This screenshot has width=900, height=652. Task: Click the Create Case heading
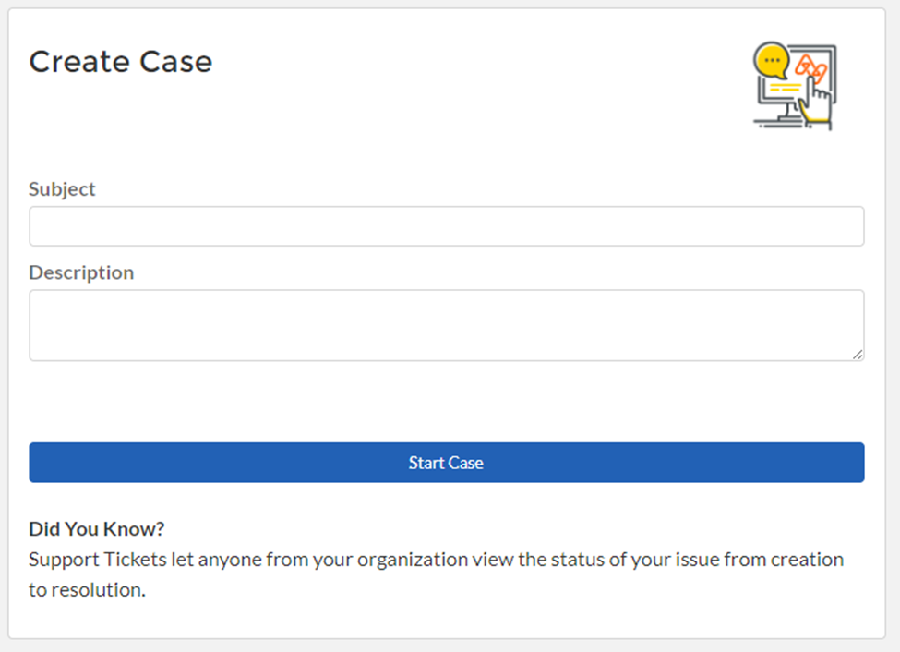(121, 62)
